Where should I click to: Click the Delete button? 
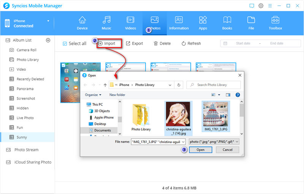pyautogui.click(x=162, y=43)
